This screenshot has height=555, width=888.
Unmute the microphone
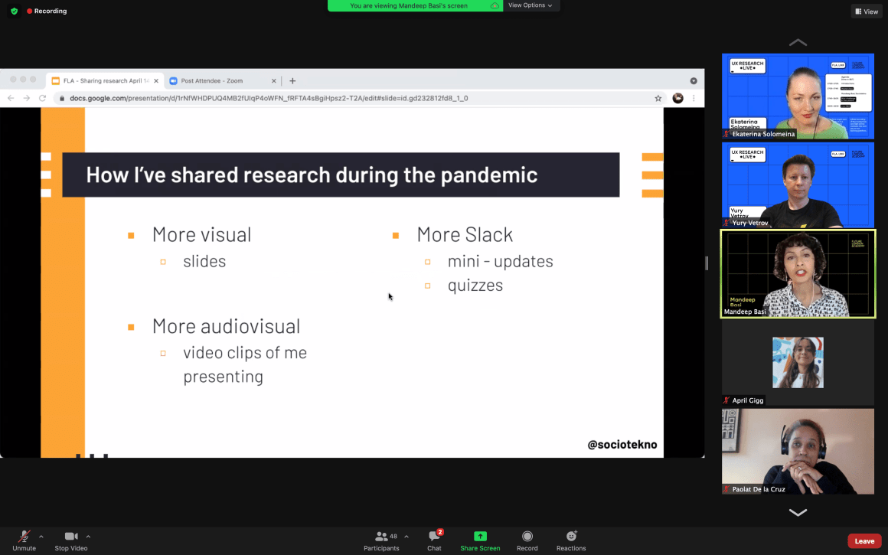(x=24, y=540)
